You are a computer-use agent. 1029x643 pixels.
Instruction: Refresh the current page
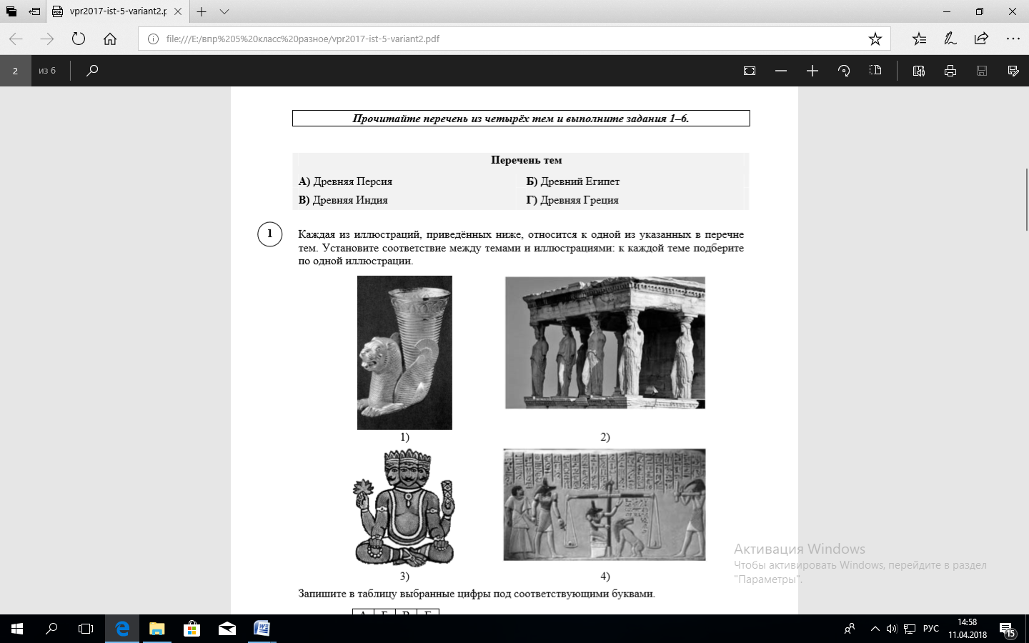click(79, 39)
